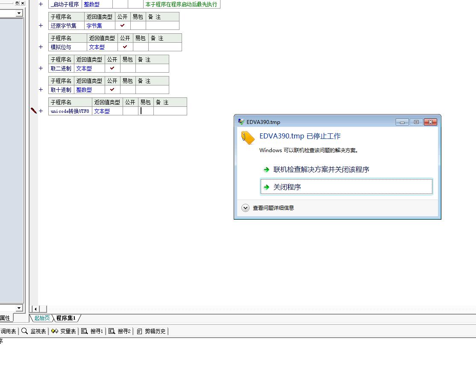Image resolution: width=476 pixels, height=391 pixels.
Task: Toggle the 公开 check for 取十进制
Action: (x=112, y=90)
